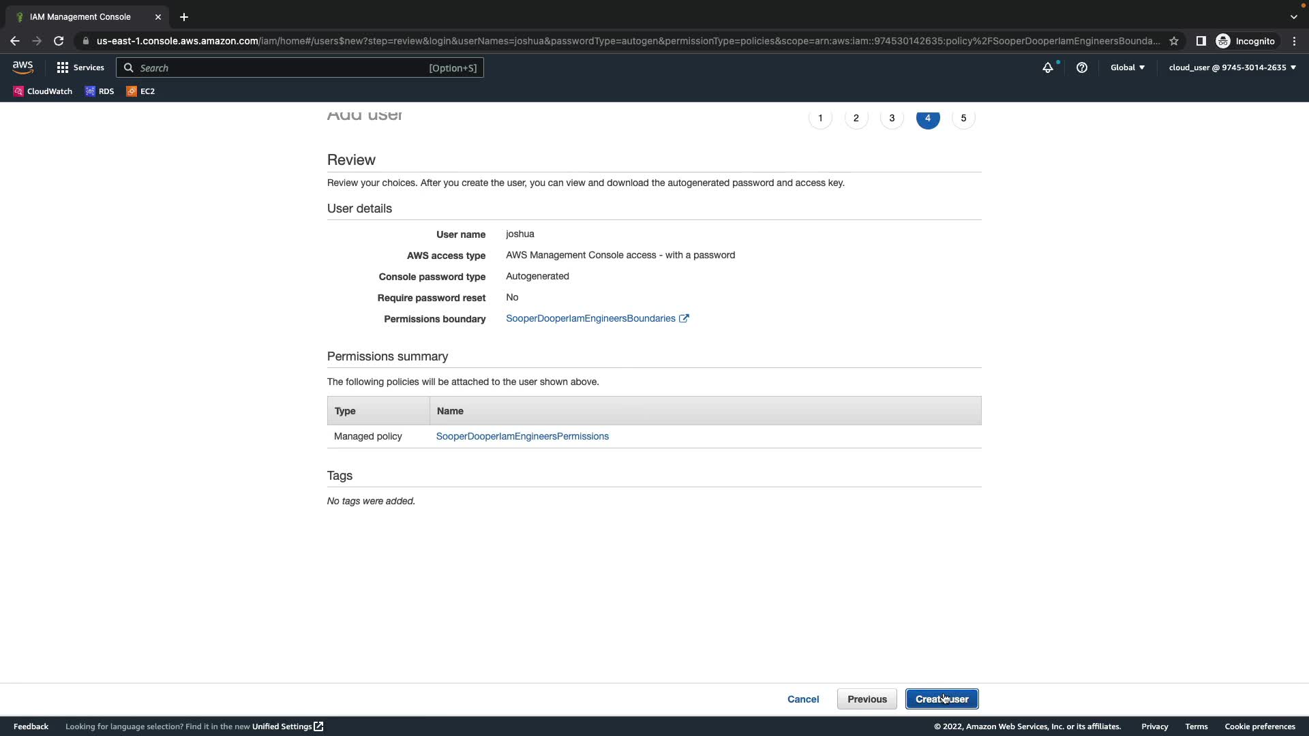Viewport: 1309px width, 736px height.
Task: Open the CloudWatch bookmark shortcut
Action: coord(43,91)
